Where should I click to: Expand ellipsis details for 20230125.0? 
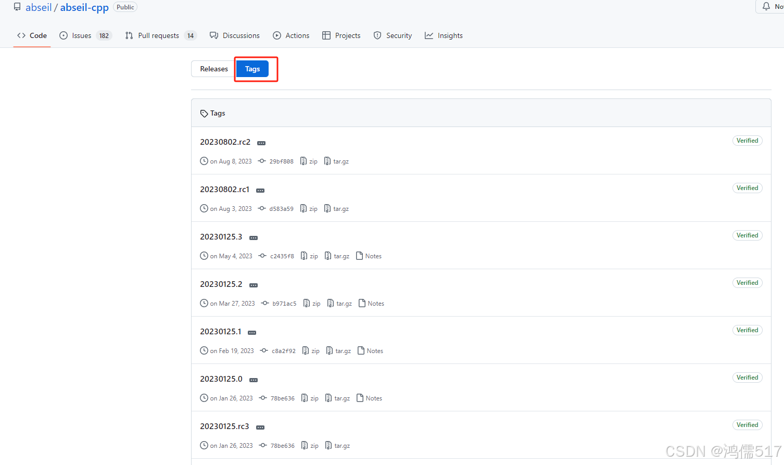point(254,380)
